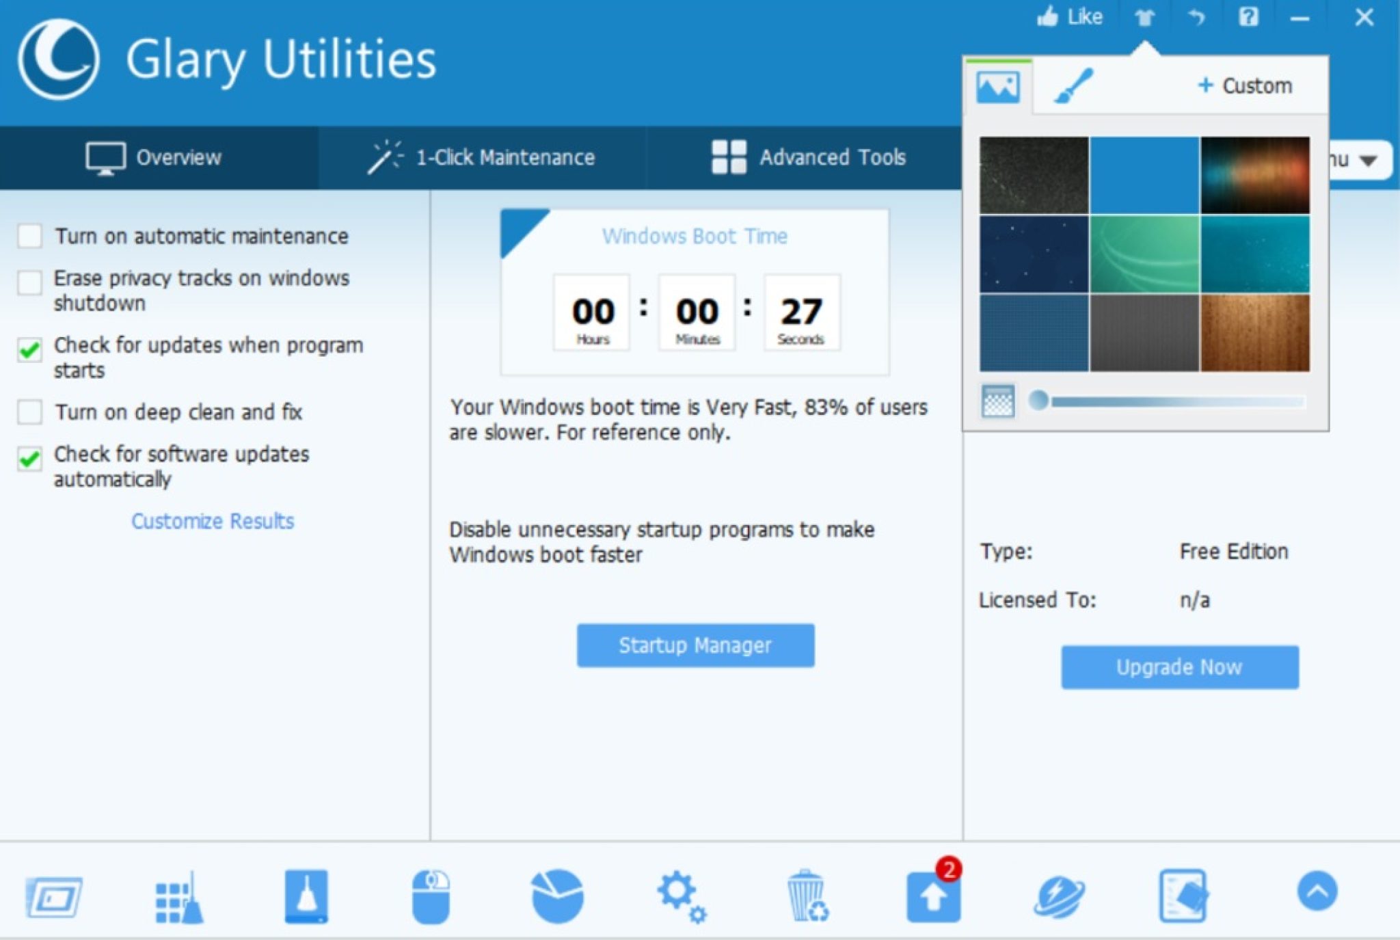Click the Customize Results link

(x=213, y=522)
